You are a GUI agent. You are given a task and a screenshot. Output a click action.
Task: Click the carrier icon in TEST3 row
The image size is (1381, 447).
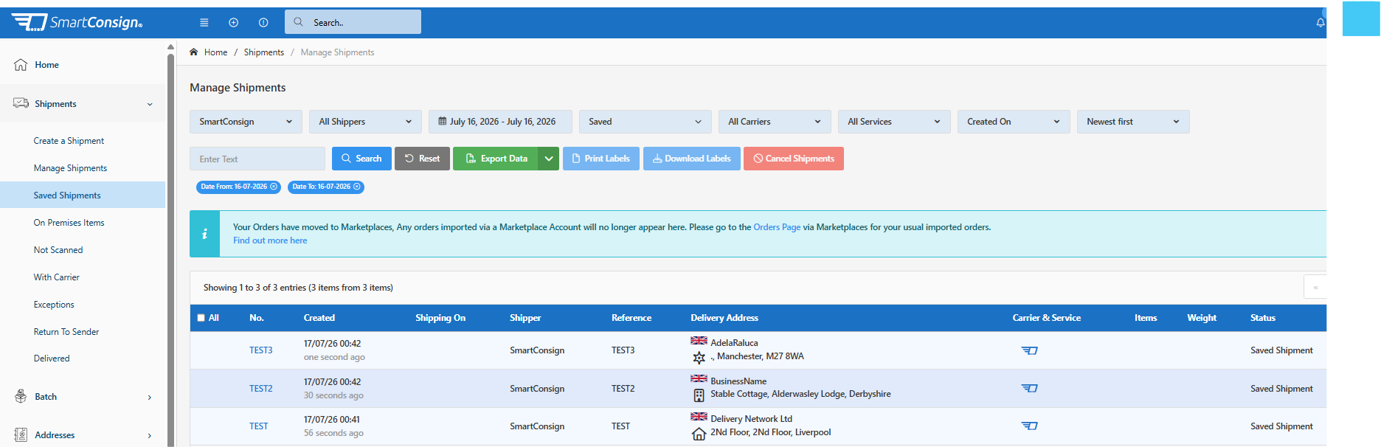click(x=1029, y=350)
